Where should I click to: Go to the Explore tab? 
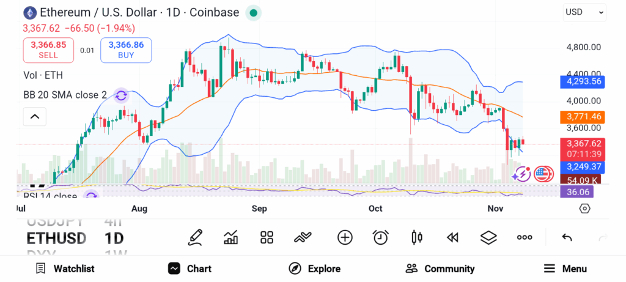coord(315,269)
